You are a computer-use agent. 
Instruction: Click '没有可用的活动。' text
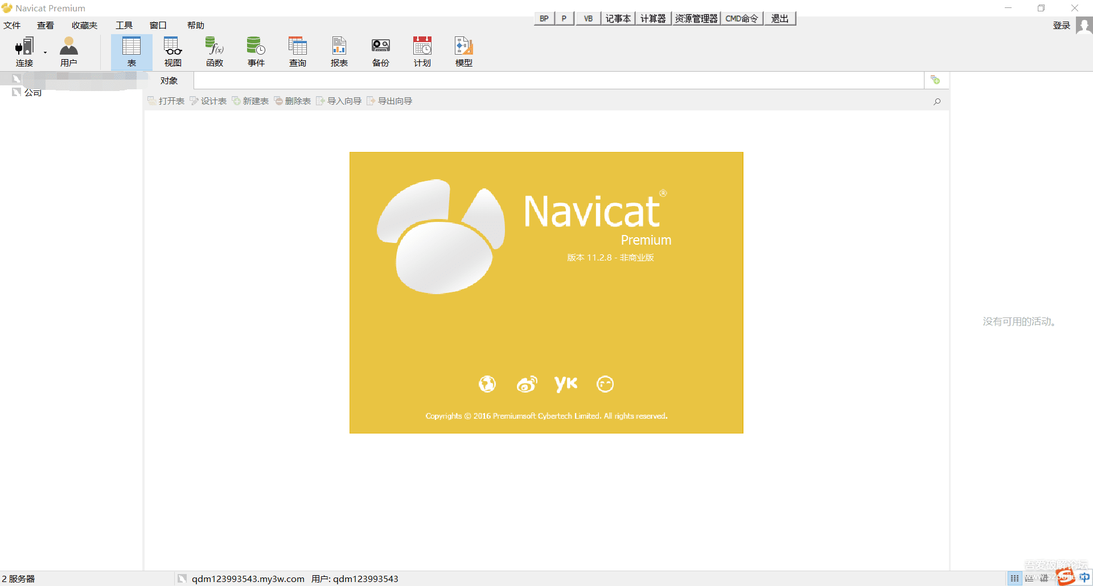click(x=1020, y=321)
